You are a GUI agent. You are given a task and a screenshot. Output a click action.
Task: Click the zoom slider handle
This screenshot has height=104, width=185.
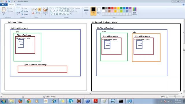(175, 96)
